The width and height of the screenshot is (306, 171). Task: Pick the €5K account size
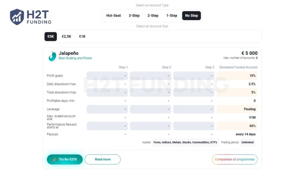pyautogui.click(x=51, y=36)
